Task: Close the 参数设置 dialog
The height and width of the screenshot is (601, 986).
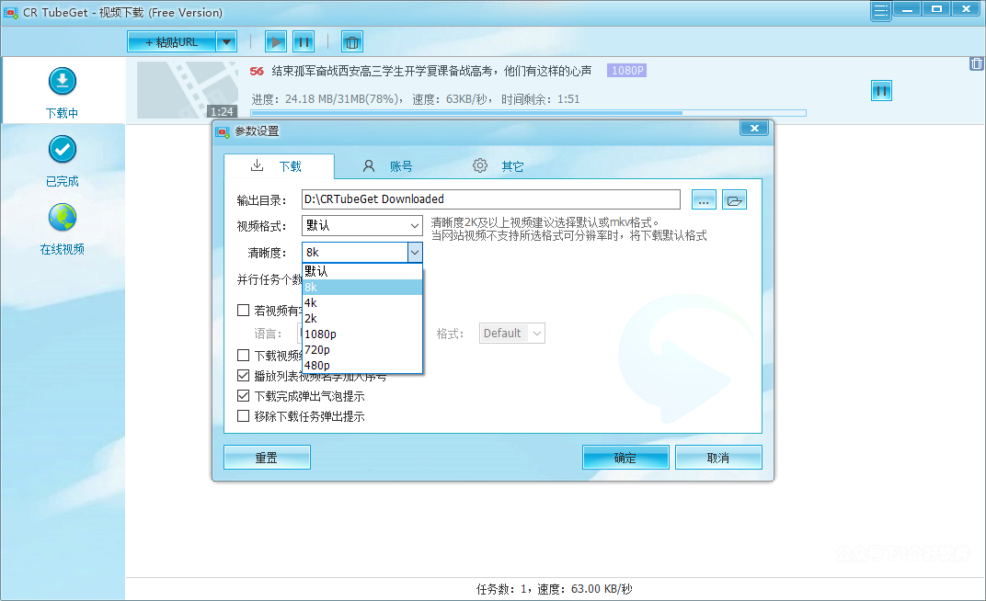Action: click(754, 128)
